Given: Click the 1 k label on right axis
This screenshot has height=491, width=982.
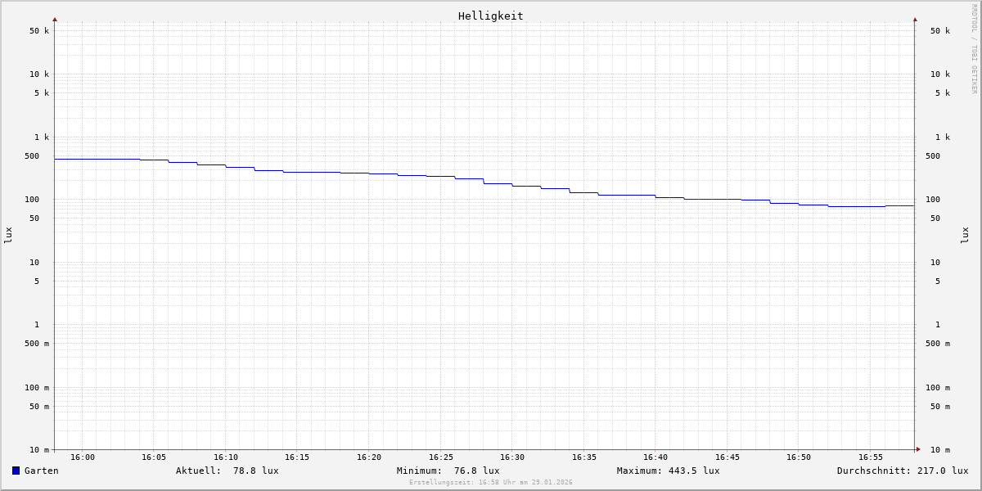Looking at the screenshot, I should (943, 137).
